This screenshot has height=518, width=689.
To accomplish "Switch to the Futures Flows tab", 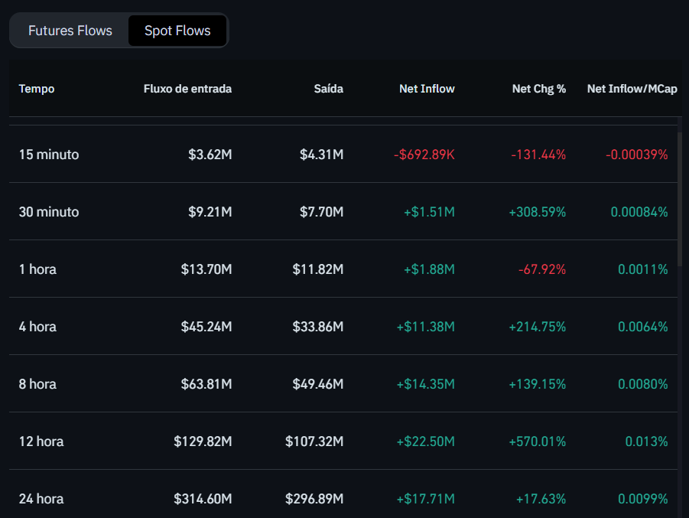I will (x=70, y=31).
